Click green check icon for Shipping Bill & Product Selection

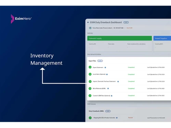coord(90,118)
